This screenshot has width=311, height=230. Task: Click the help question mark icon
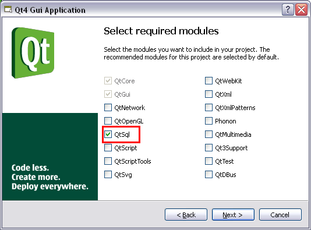click(x=288, y=9)
